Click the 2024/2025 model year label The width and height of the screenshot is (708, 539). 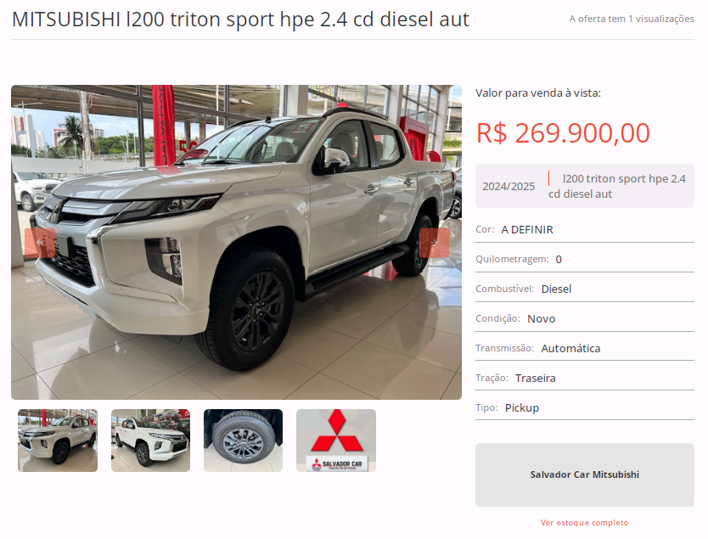[509, 187]
